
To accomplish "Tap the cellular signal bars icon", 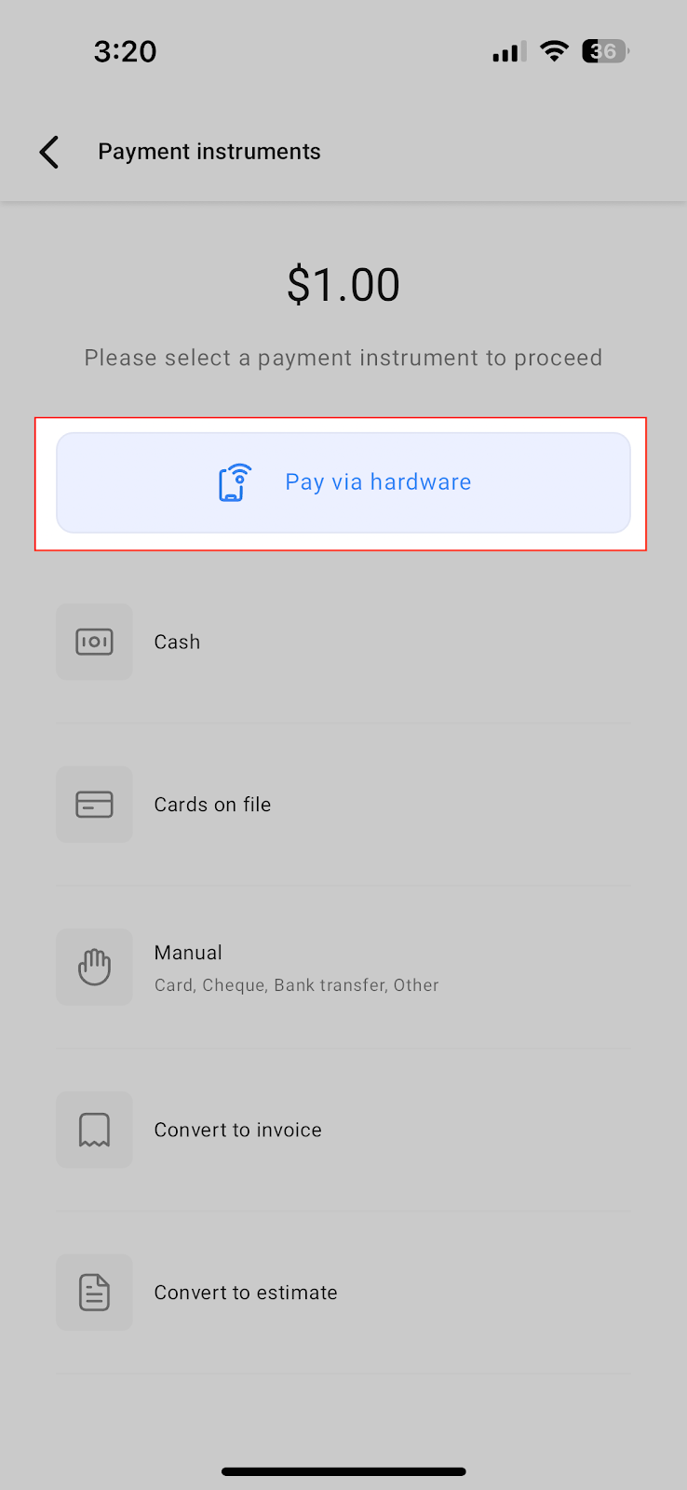I will tap(509, 51).
